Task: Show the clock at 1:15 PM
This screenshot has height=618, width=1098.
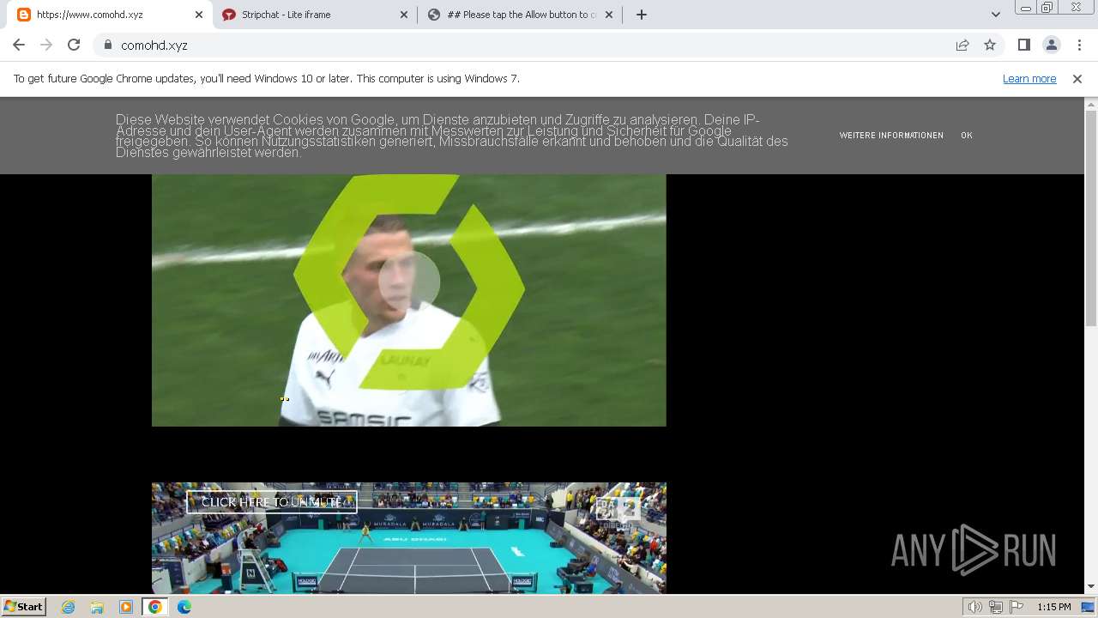Action: (1053, 607)
